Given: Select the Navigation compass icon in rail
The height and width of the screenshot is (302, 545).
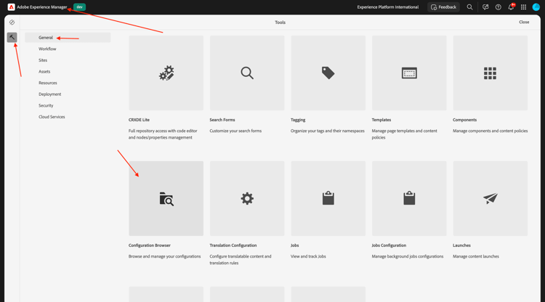Looking at the screenshot, I should [12, 23].
